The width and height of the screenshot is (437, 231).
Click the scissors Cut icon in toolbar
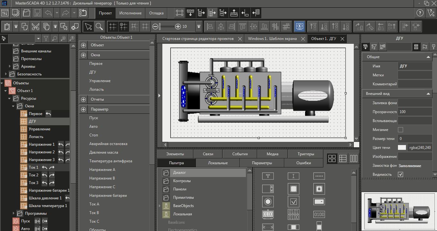[36, 27]
